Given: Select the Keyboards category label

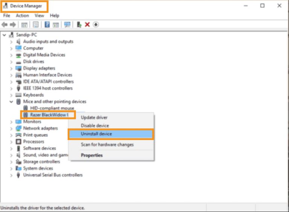Looking at the screenshot, I should click(x=33, y=95).
